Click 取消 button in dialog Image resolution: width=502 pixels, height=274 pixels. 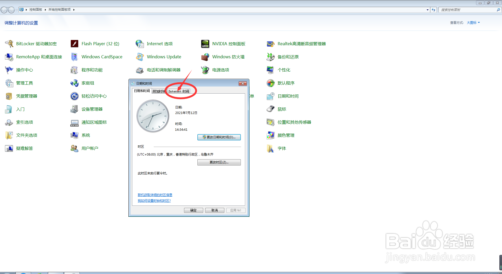coord(215,210)
